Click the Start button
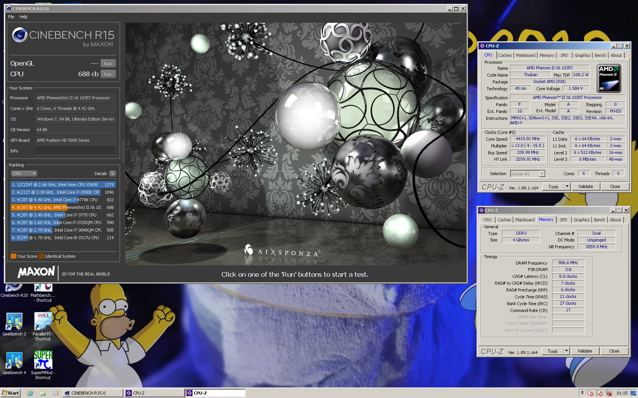This screenshot has width=638, height=398. 10,393
